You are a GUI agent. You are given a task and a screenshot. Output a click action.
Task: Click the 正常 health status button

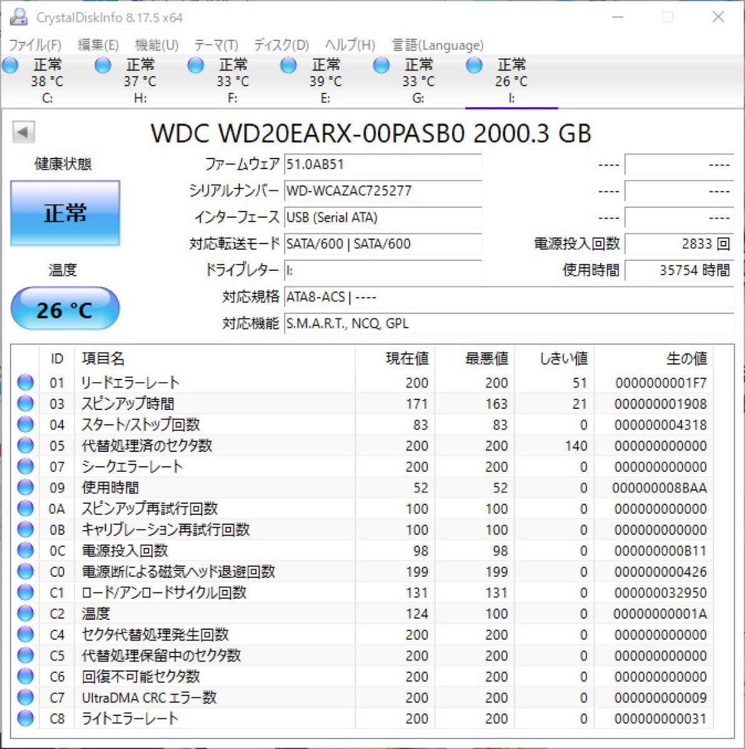[65, 213]
